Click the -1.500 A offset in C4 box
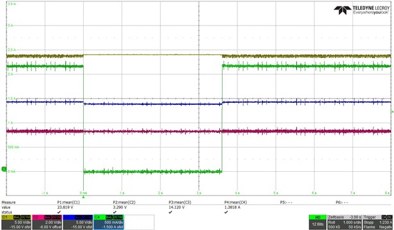Screen dimensions: 394x230 click(x=113, y=227)
